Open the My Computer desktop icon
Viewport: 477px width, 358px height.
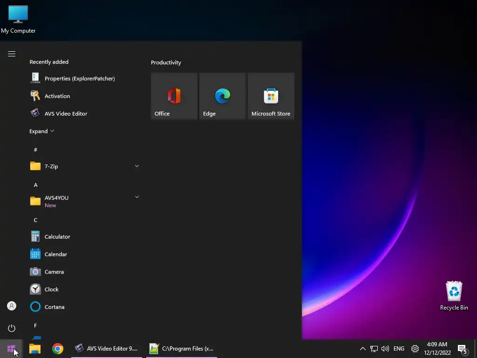pos(18,19)
